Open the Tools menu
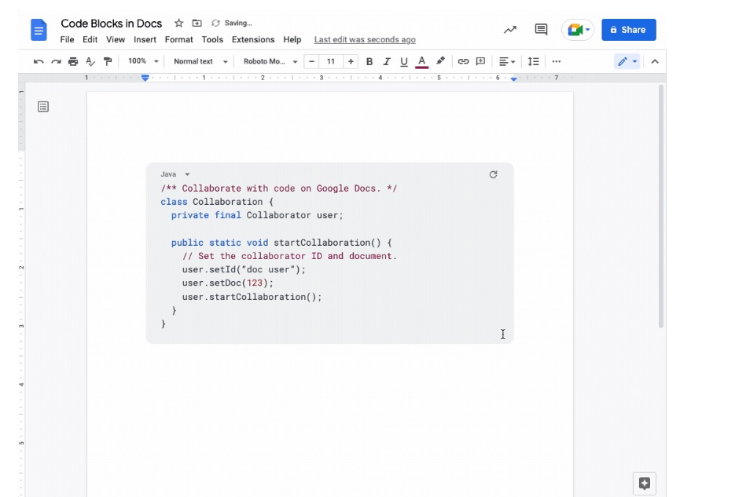The height and width of the screenshot is (497, 735). pos(212,40)
